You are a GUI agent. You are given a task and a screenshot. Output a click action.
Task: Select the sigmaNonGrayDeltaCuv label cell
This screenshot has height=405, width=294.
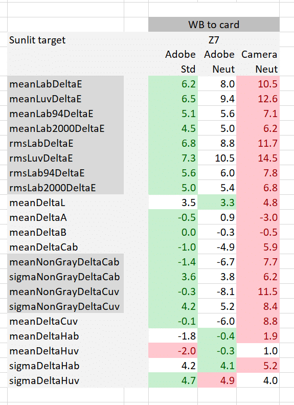(x=65, y=306)
